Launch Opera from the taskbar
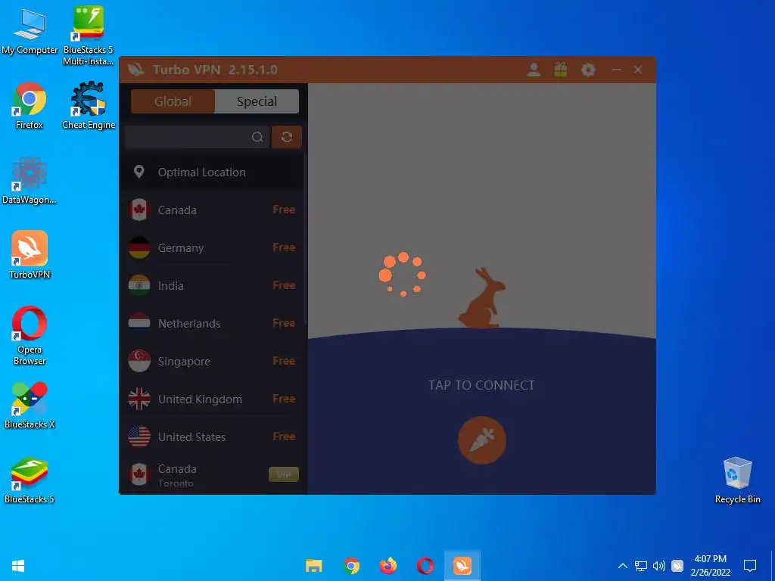The width and height of the screenshot is (775, 581). tap(425, 566)
